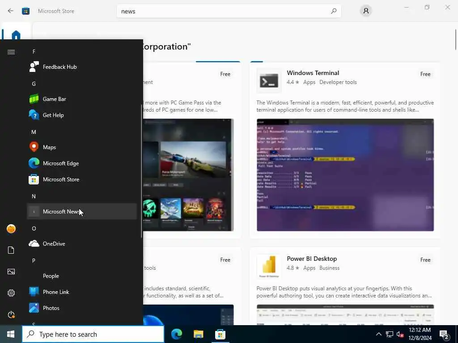Click Developer tools category on Terminal card
The width and height of the screenshot is (458, 343).
pyautogui.click(x=338, y=82)
